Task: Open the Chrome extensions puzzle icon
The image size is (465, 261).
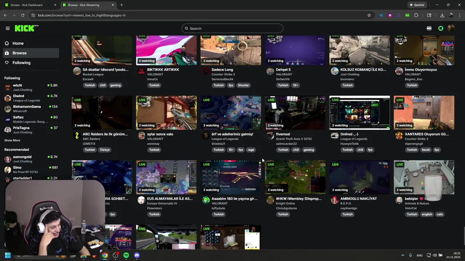Action: pyautogui.click(x=416, y=15)
